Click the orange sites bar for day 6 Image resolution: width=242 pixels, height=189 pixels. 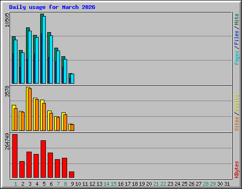pyautogui.click(x=51, y=122)
